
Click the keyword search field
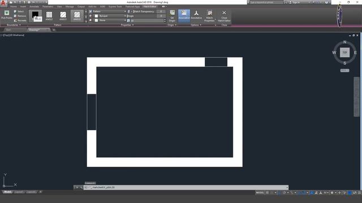click(266, 2)
